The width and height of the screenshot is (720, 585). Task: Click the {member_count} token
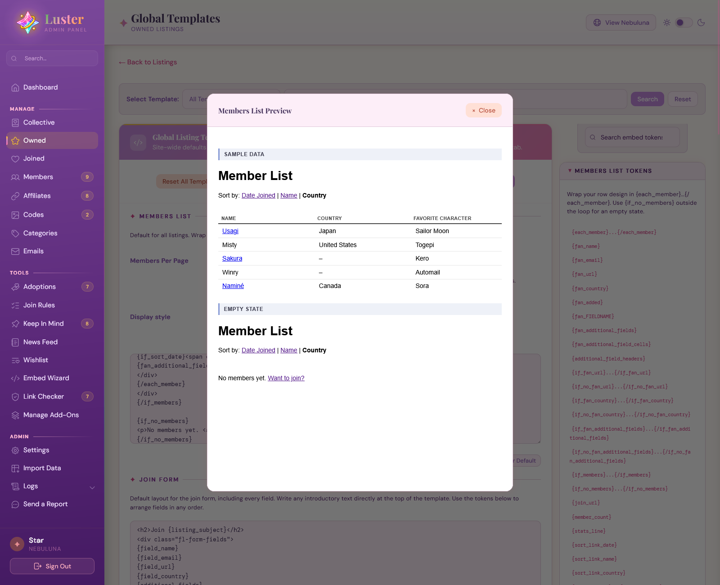(x=592, y=517)
